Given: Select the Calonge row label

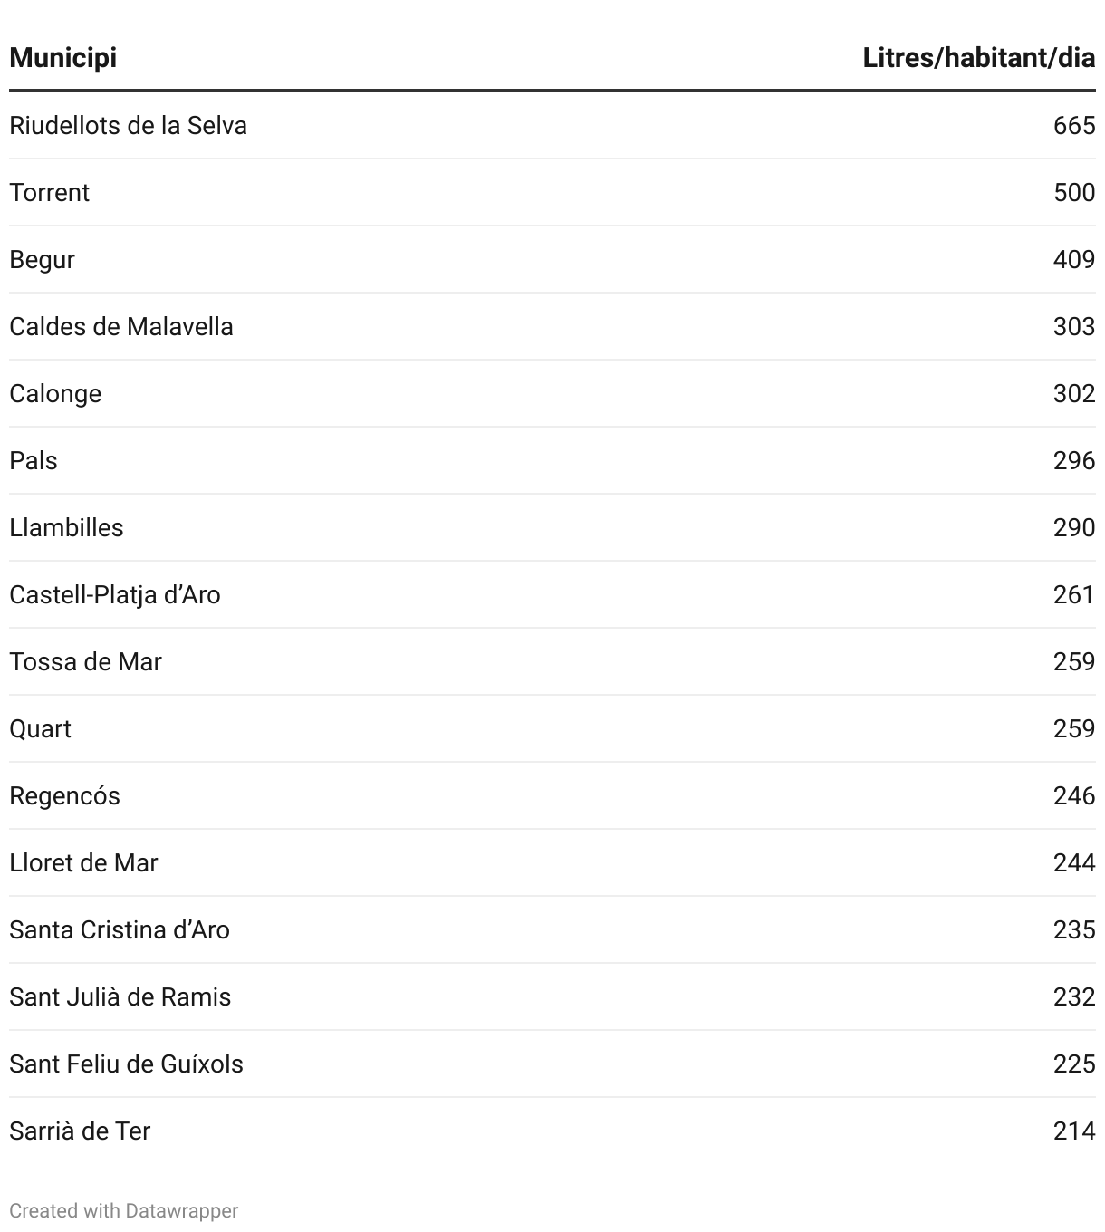Looking at the screenshot, I should point(55,393).
